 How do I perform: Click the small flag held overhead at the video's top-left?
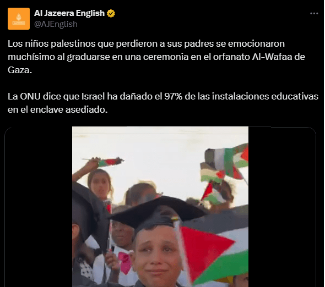click(104, 162)
